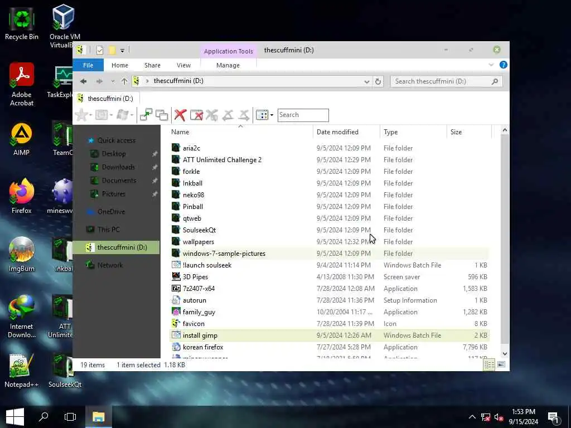Click the grayed star favorites icon
The image size is (571, 428).
point(81,115)
